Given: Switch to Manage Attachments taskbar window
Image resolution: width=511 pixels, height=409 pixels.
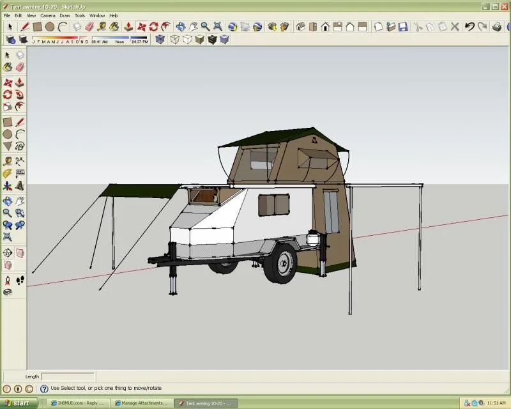Looking at the screenshot, I should click(x=143, y=403).
